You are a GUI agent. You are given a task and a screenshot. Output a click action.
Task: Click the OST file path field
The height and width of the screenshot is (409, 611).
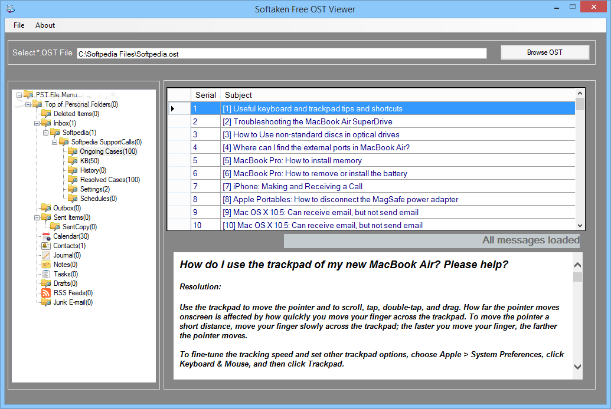pos(282,54)
